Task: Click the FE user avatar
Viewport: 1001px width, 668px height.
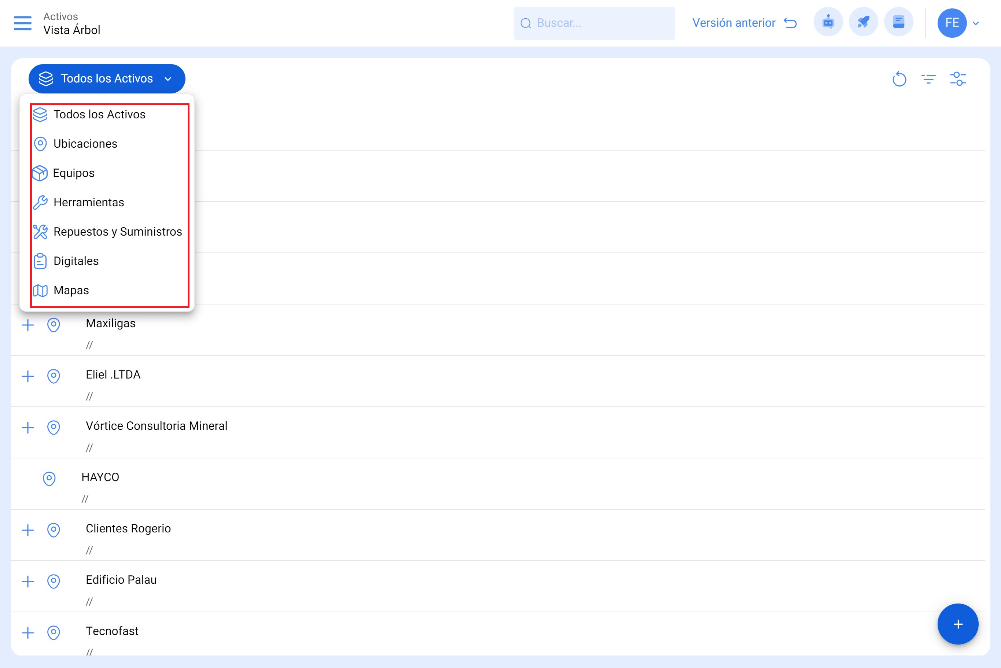Action: tap(952, 23)
